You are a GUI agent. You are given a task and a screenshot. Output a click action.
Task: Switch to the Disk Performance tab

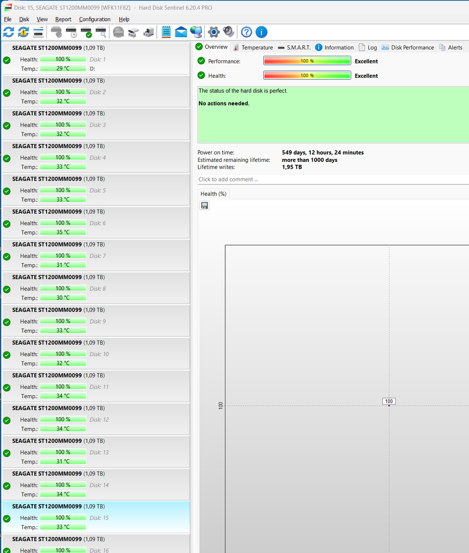[x=408, y=47]
